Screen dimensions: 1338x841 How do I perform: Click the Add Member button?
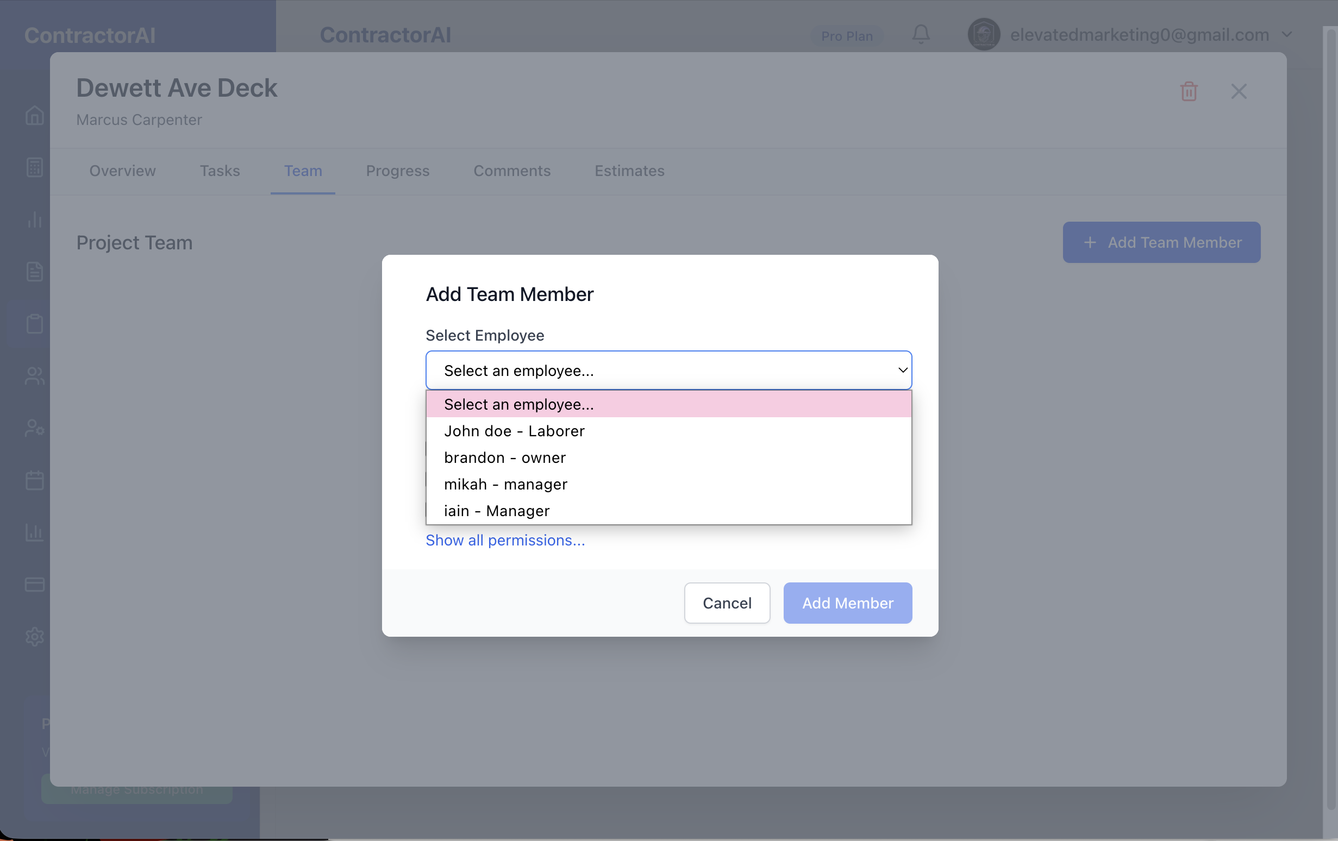(x=847, y=602)
